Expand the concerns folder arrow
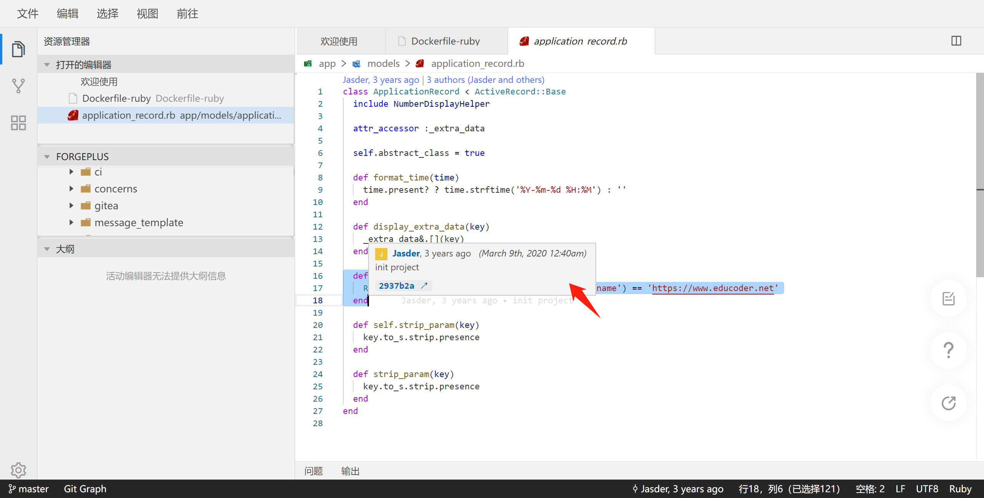The image size is (984, 498). 71,189
